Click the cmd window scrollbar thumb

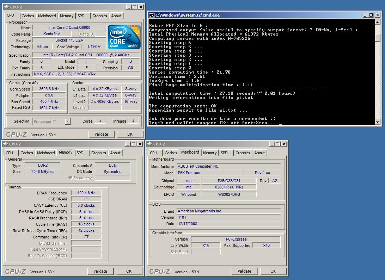coord(377,37)
